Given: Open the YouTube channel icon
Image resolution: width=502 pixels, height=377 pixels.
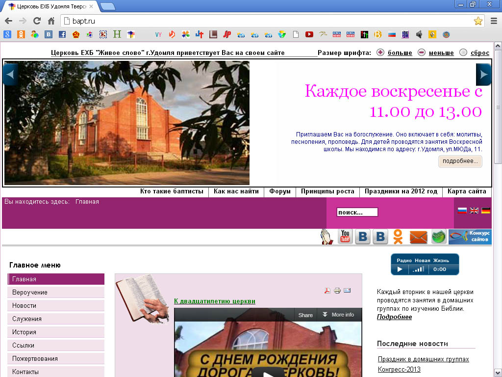Looking at the screenshot, I should 345,237.
